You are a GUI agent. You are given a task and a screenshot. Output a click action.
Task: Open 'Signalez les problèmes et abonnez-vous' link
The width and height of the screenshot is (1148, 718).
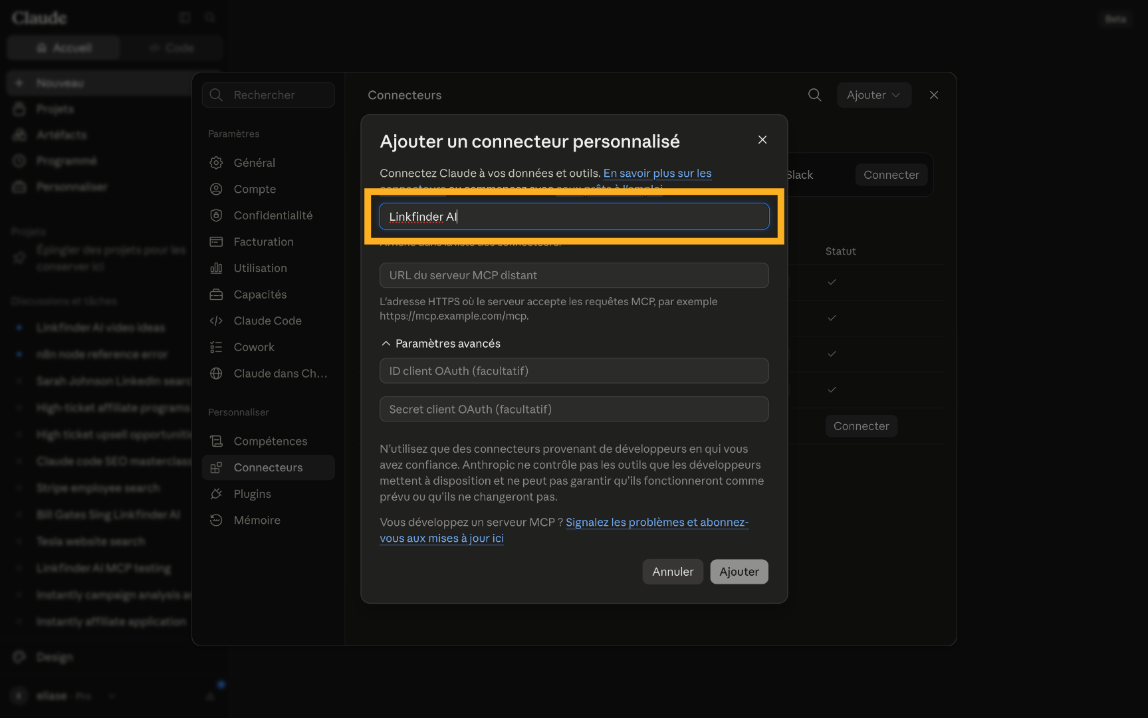657,523
